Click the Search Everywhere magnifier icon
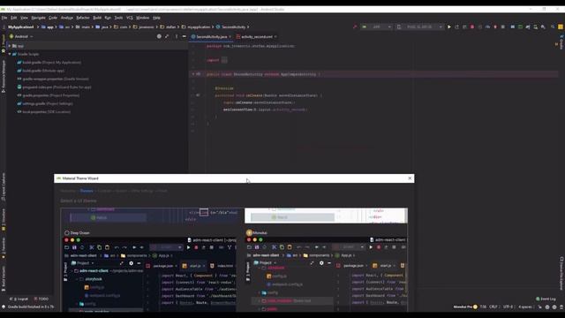 (x=553, y=27)
